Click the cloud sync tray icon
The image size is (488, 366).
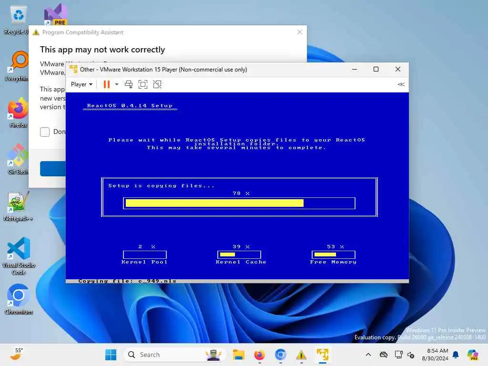384,355
